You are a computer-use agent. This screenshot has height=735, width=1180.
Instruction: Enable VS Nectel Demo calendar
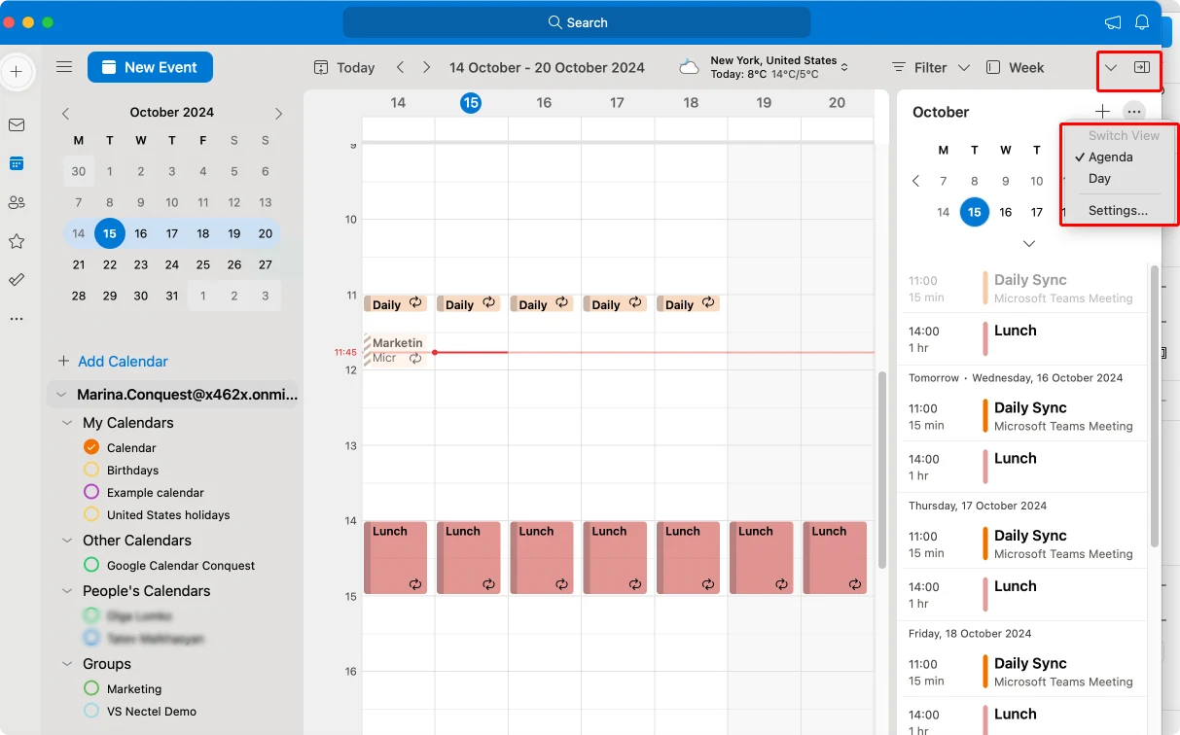coord(91,711)
